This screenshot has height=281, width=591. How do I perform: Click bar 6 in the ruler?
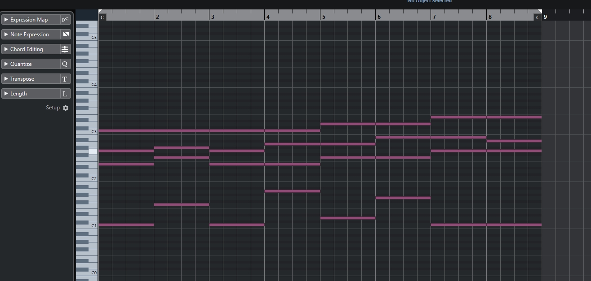click(x=379, y=17)
